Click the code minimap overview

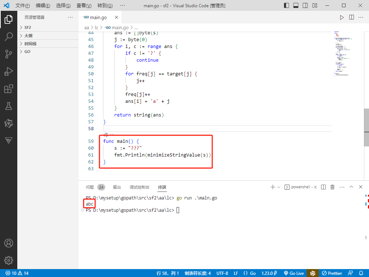343,53
